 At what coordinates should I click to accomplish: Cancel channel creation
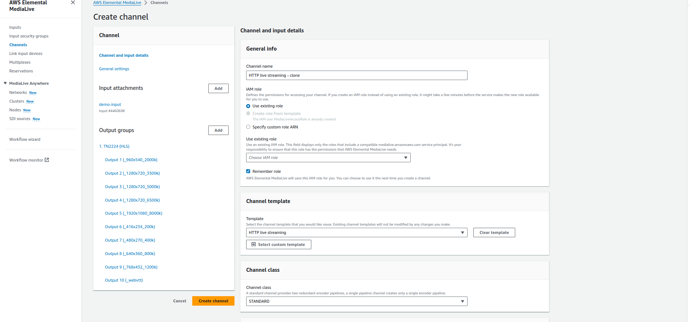(180, 301)
